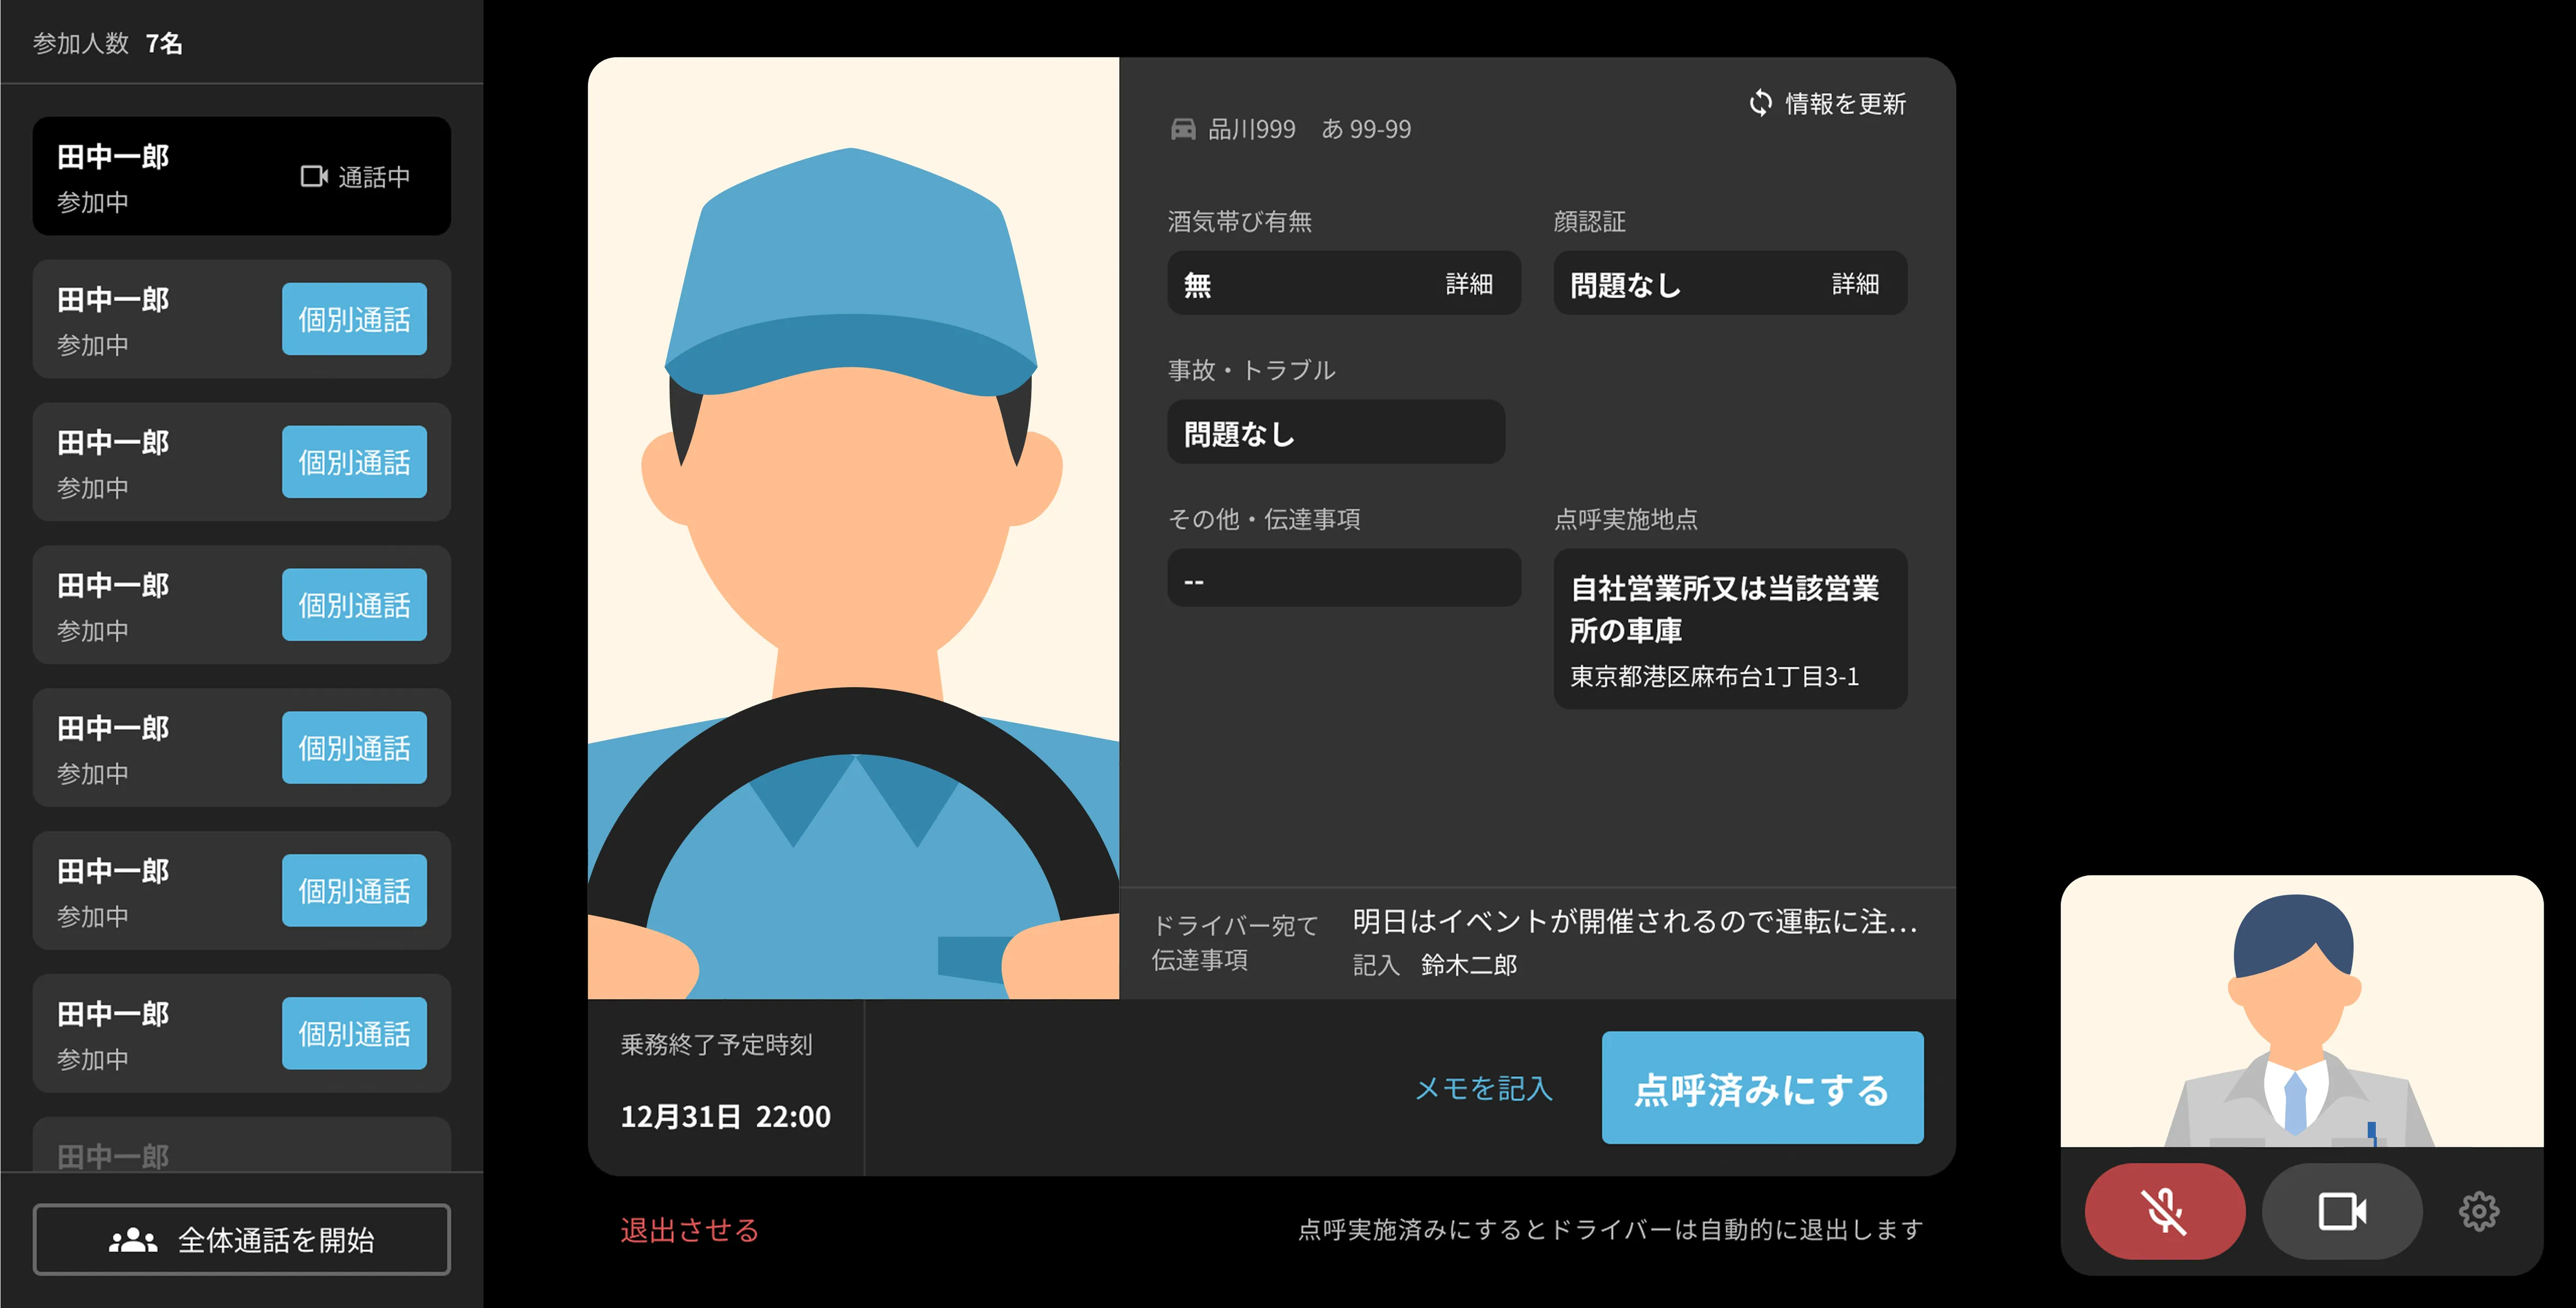The width and height of the screenshot is (2576, 1308).
Task: Click the refresh icon beside 情報を更新
Action: point(1760,103)
